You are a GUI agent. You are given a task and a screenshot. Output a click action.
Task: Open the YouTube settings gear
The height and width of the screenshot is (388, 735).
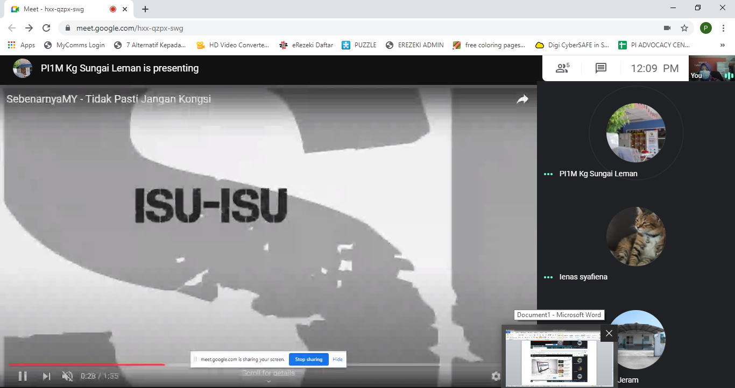pyautogui.click(x=496, y=376)
